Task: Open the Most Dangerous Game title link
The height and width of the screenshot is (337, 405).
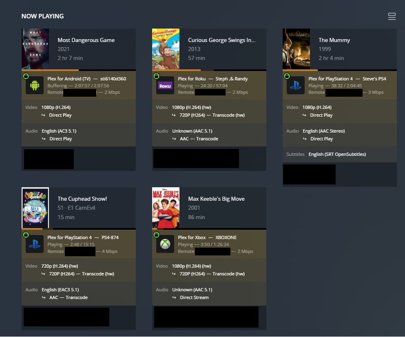Action: click(x=86, y=40)
